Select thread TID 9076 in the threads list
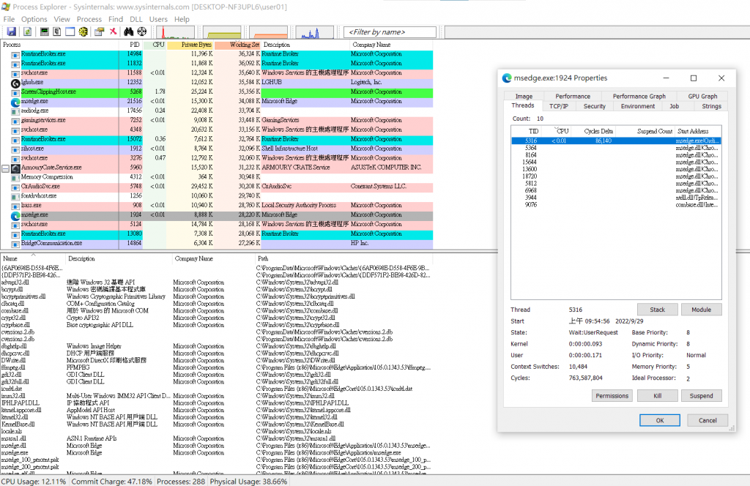This screenshot has height=486, width=750. point(616,205)
